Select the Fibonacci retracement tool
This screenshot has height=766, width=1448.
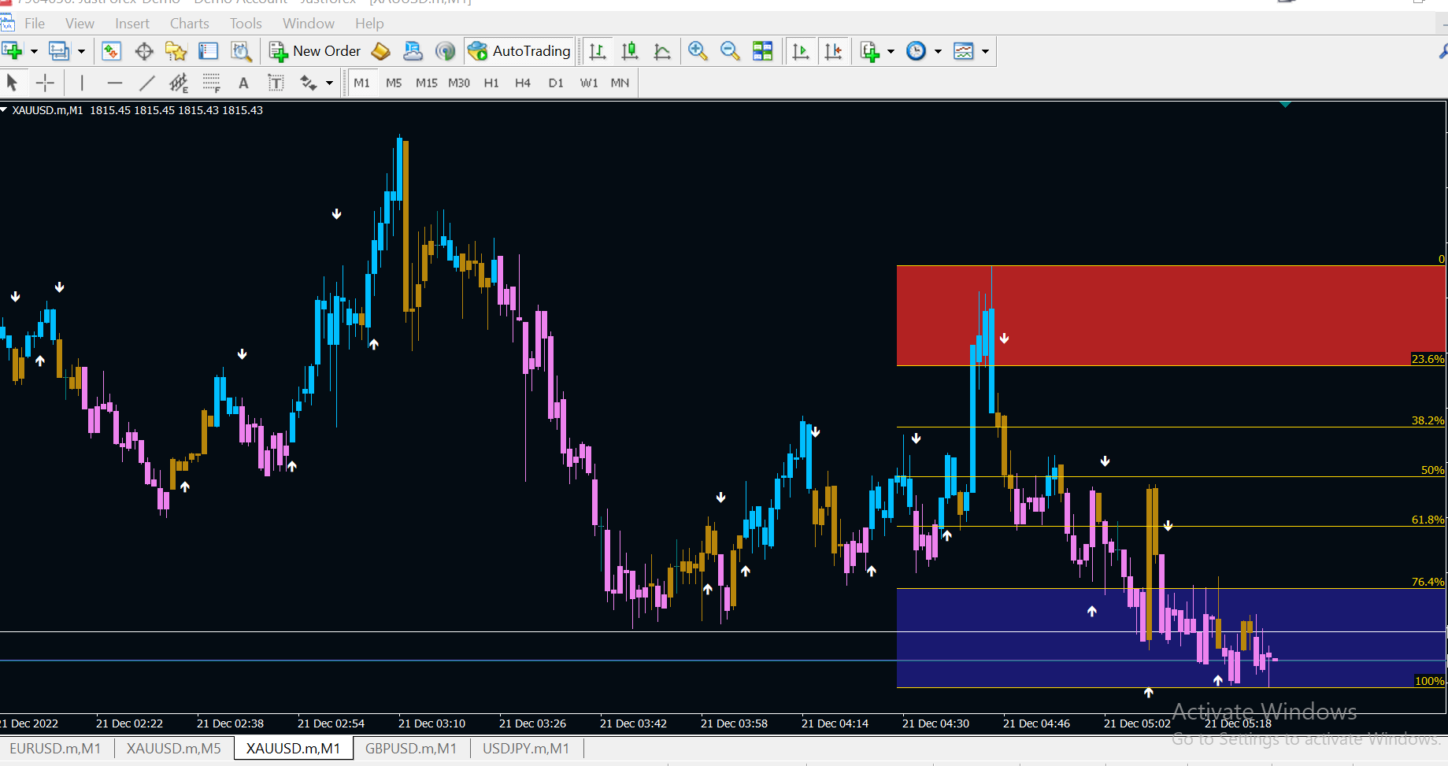pyautogui.click(x=211, y=83)
